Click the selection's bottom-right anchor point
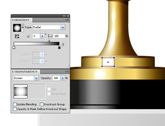Image resolution: width=165 pixels, height=126 pixels. click(x=114, y=66)
